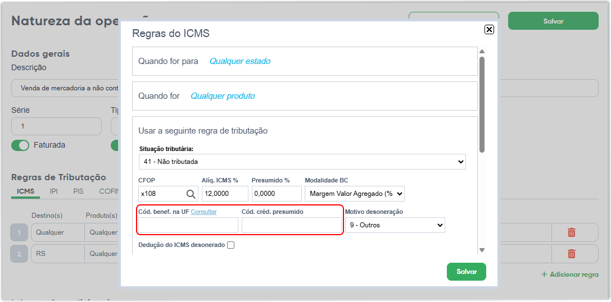Image resolution: width=611 pixels, height=302 pixels.
Task: Close the Regras do ICMS dialog
Action: (x=489, y=30)
